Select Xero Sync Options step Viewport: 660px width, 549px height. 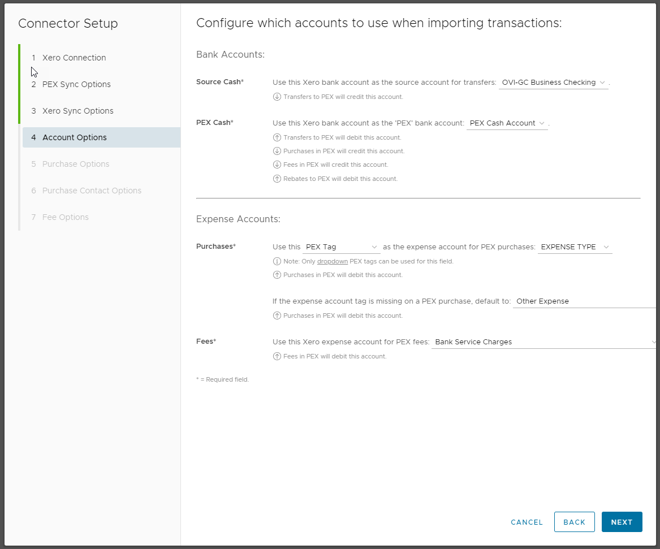pyautogui.click(x=77, y=111)
